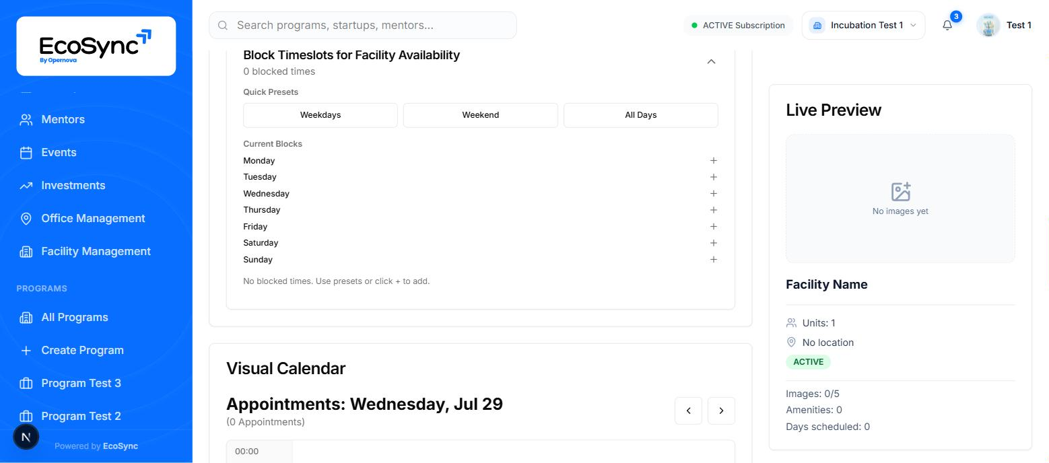Apply the Weekend quick preset

[x=481, y=115]
